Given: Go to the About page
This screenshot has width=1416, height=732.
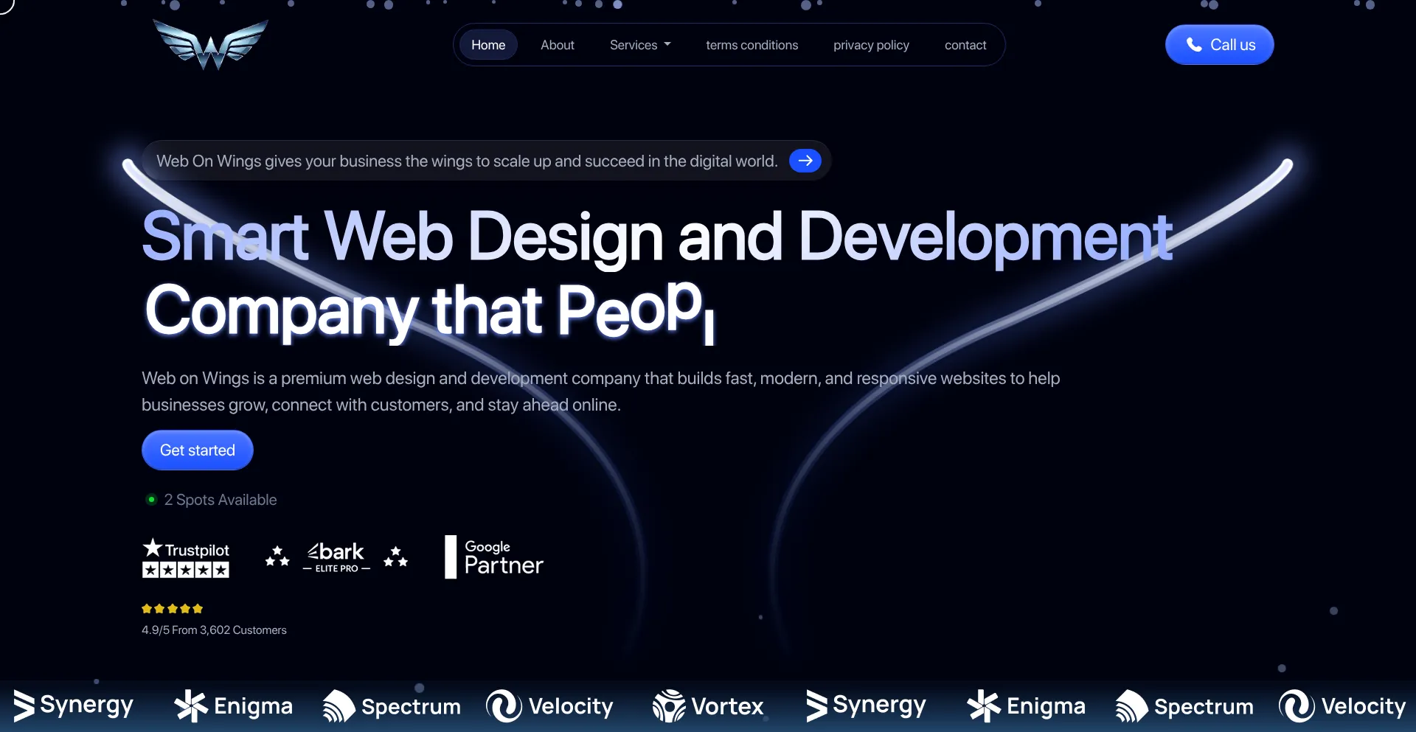Looking at the screenshot, I should 558,45.
